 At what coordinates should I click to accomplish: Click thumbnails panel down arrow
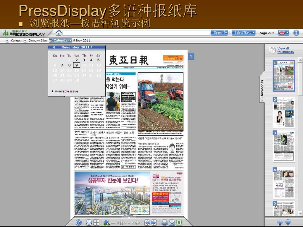[288, 223]
